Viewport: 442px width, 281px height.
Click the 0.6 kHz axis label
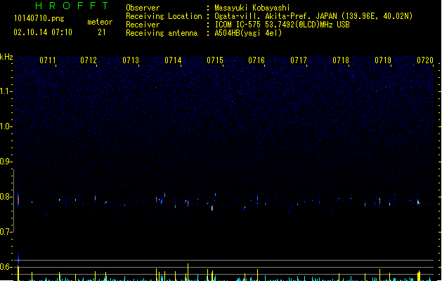pyautogui.click(x=6, y=267)
